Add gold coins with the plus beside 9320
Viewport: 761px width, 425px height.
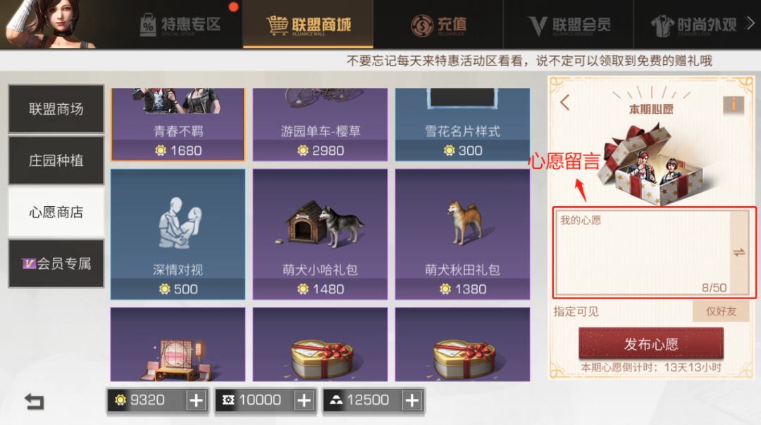point(196,400)
